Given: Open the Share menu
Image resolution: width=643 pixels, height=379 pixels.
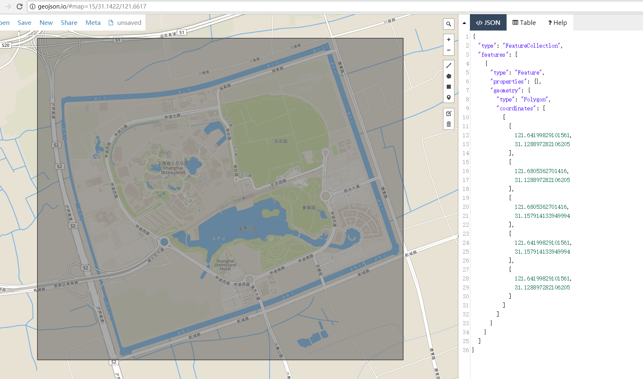Looking at the screenshot, I should 69,23.
